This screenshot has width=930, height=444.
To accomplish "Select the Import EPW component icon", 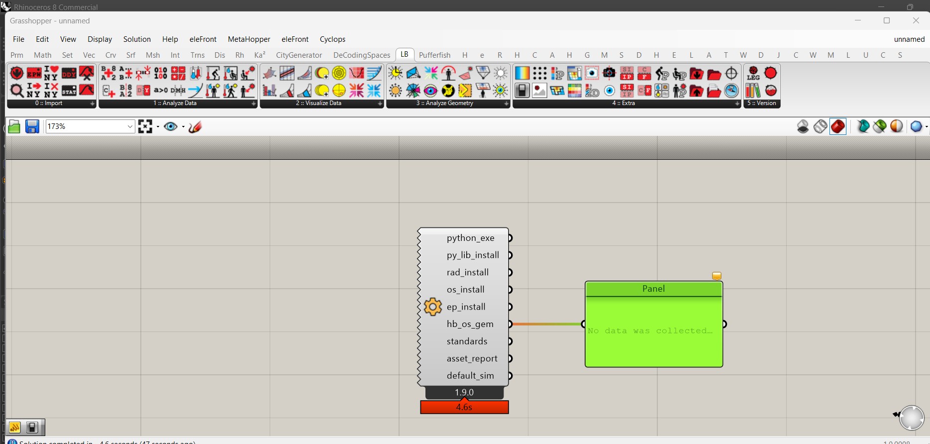I will (x=34, y=73).
